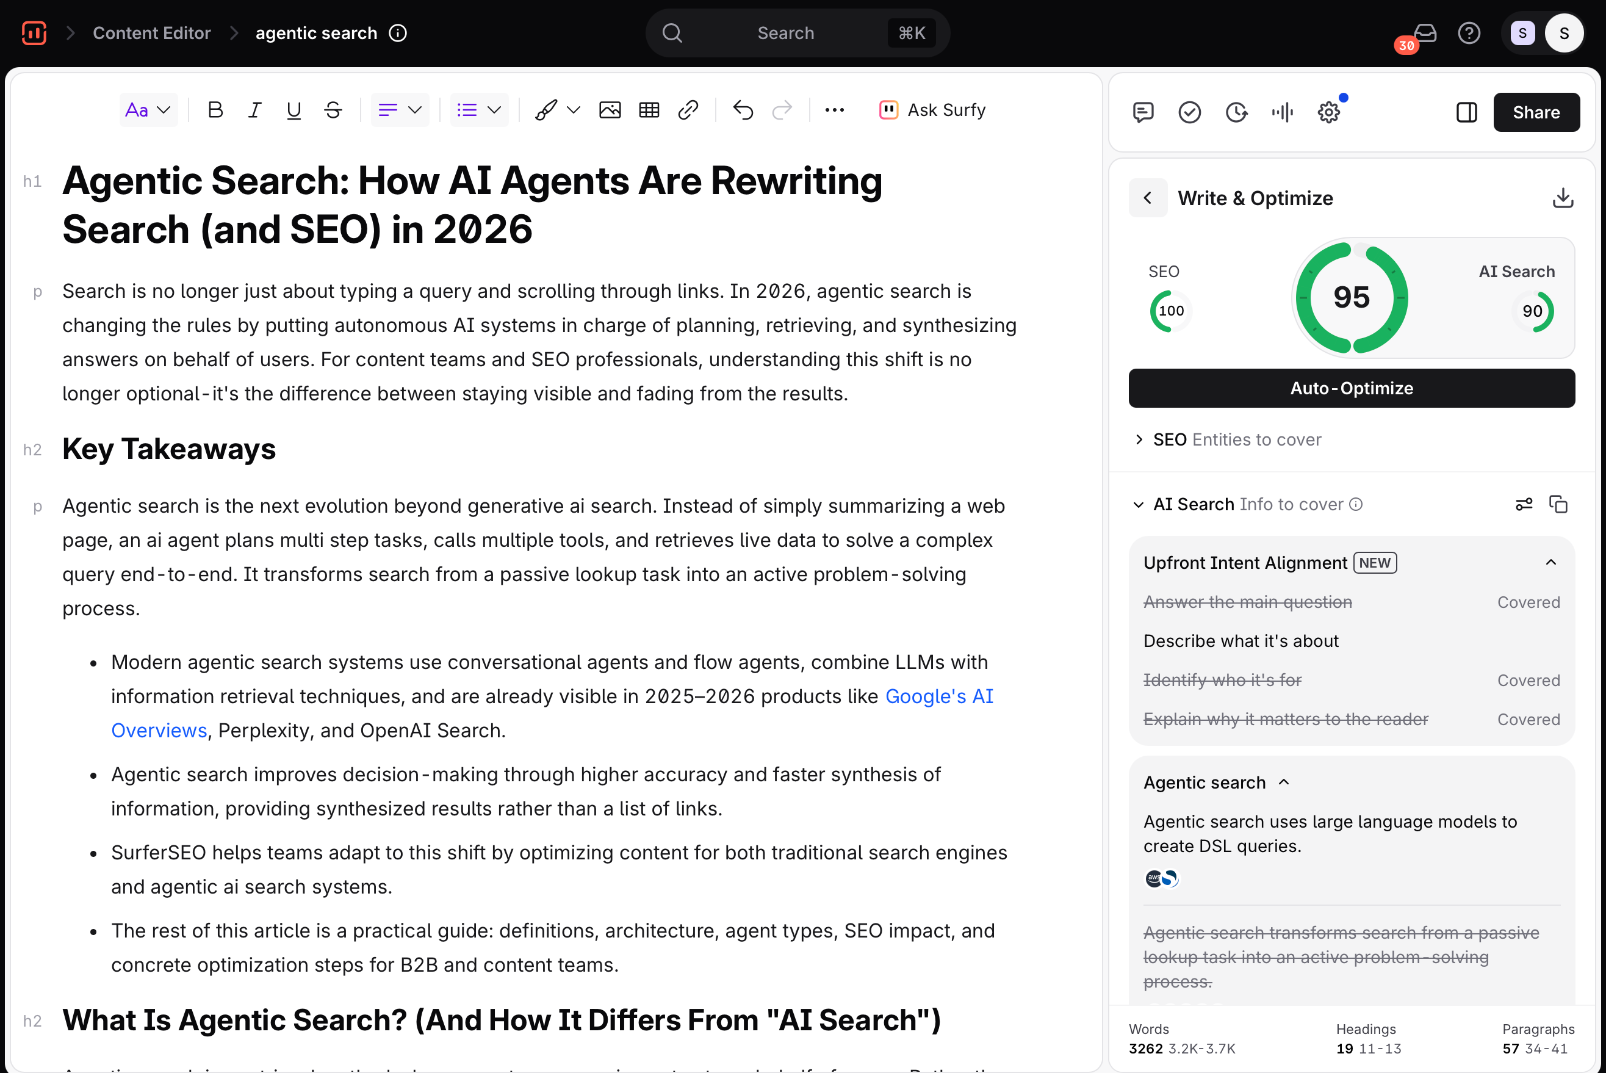1606x1073 pixels.
Task: Open the editor settings gear
Action: pyautogui.click(x=1329, y=112)
